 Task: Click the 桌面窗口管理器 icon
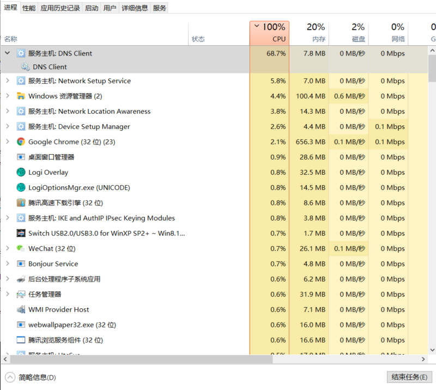21,157
